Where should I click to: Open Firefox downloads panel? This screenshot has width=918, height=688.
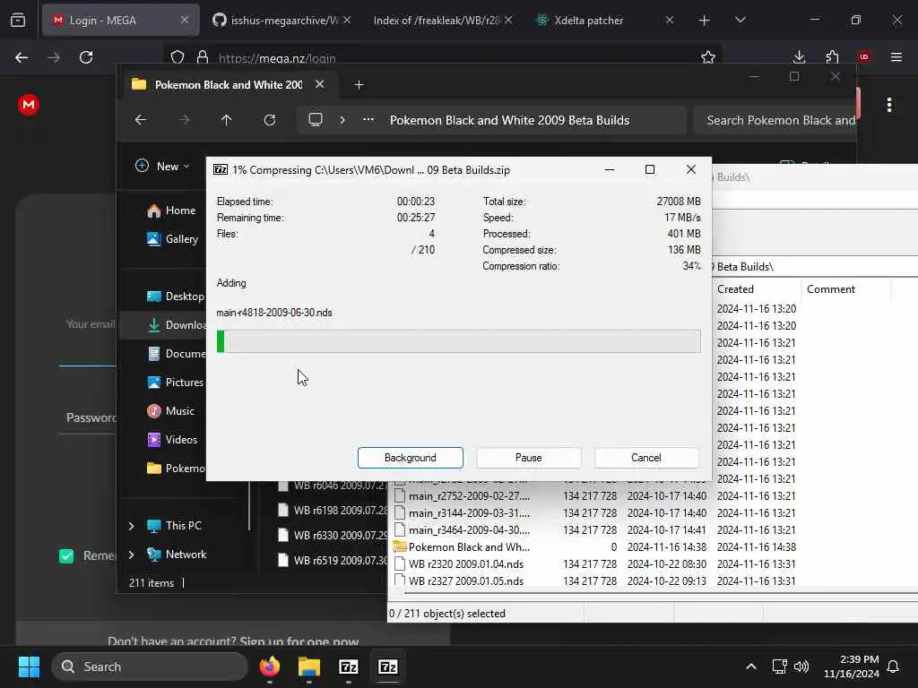tap(799, 57)
